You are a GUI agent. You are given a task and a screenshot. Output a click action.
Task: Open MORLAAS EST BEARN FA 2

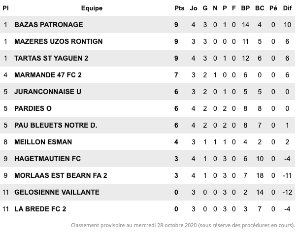tap(61, 175)
